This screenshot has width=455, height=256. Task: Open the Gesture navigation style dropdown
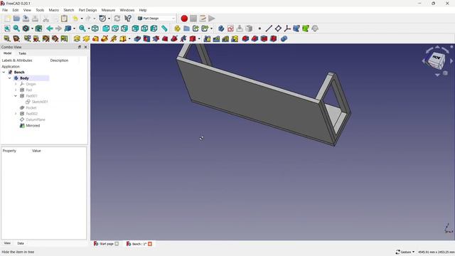pyautogui.click(x=405, y=252)
